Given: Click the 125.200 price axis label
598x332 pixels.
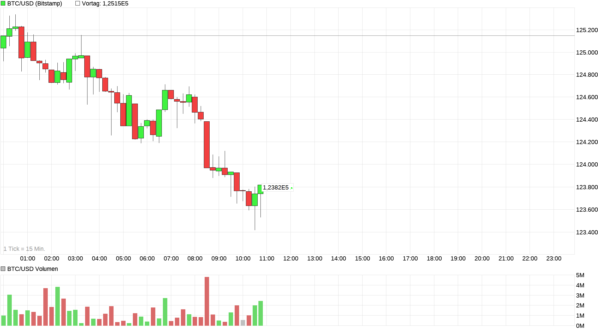Looking at the screenshot, I should 587,30.
